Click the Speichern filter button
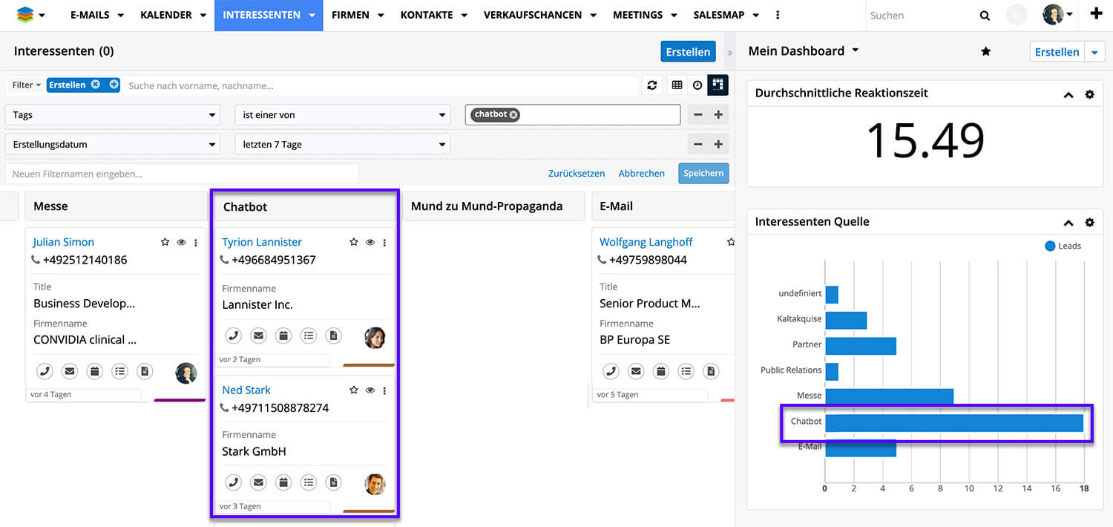Screen dimensions: 1113x527 click(x=703, y=173)
